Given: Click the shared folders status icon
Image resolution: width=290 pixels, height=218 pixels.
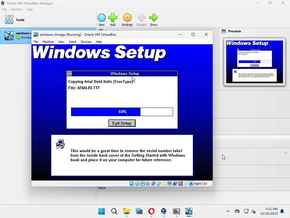Looking at the screenshot, I should click(164, 184).
